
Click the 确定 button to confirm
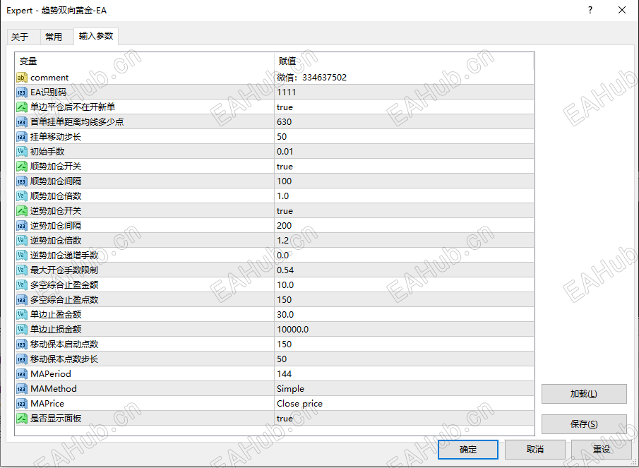[468, 449]
